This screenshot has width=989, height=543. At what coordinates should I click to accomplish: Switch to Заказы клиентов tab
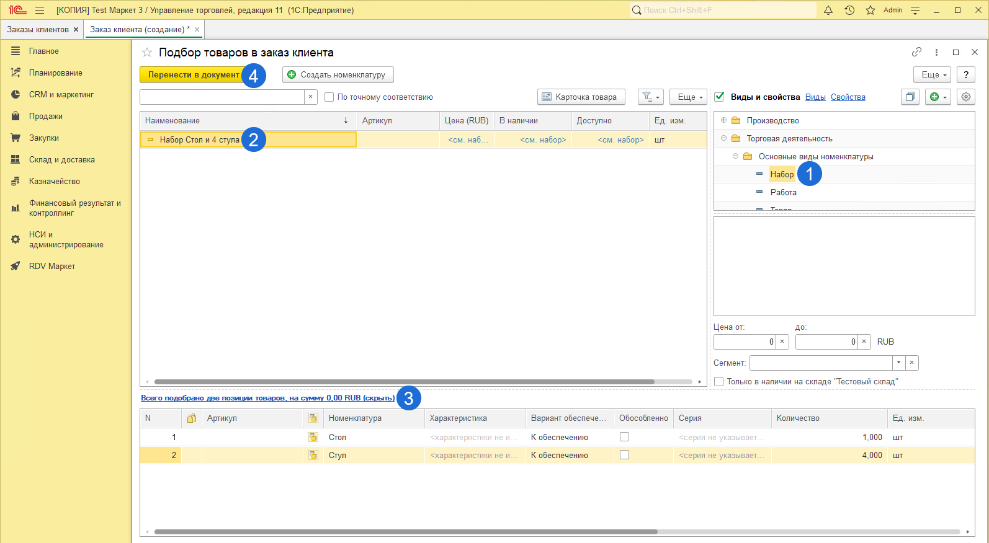point(38,29)
